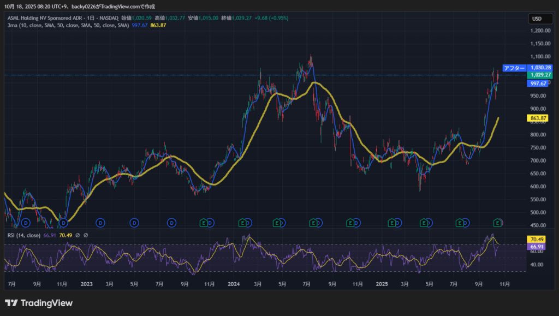
Task: Click the RSI (14, close) indicator legend
Action: 23,235
